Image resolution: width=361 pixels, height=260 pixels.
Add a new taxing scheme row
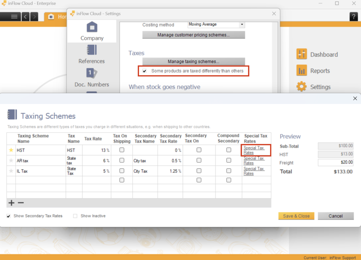(11, 203)
